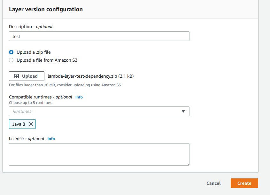This screenshot has height=195, width=270.
Task: Click the upload arrow icon
Action: (17, 76)
